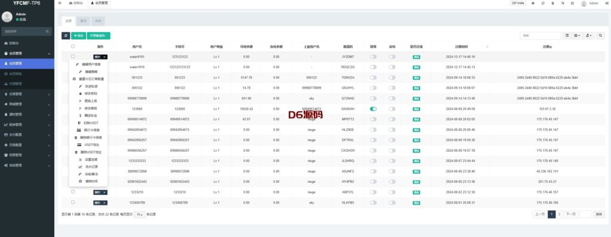Image resolution: width=611 pixels, height=237 pixels.
Task: Open the page size dropdown showing 15
Action: click(x=140, y=214)
